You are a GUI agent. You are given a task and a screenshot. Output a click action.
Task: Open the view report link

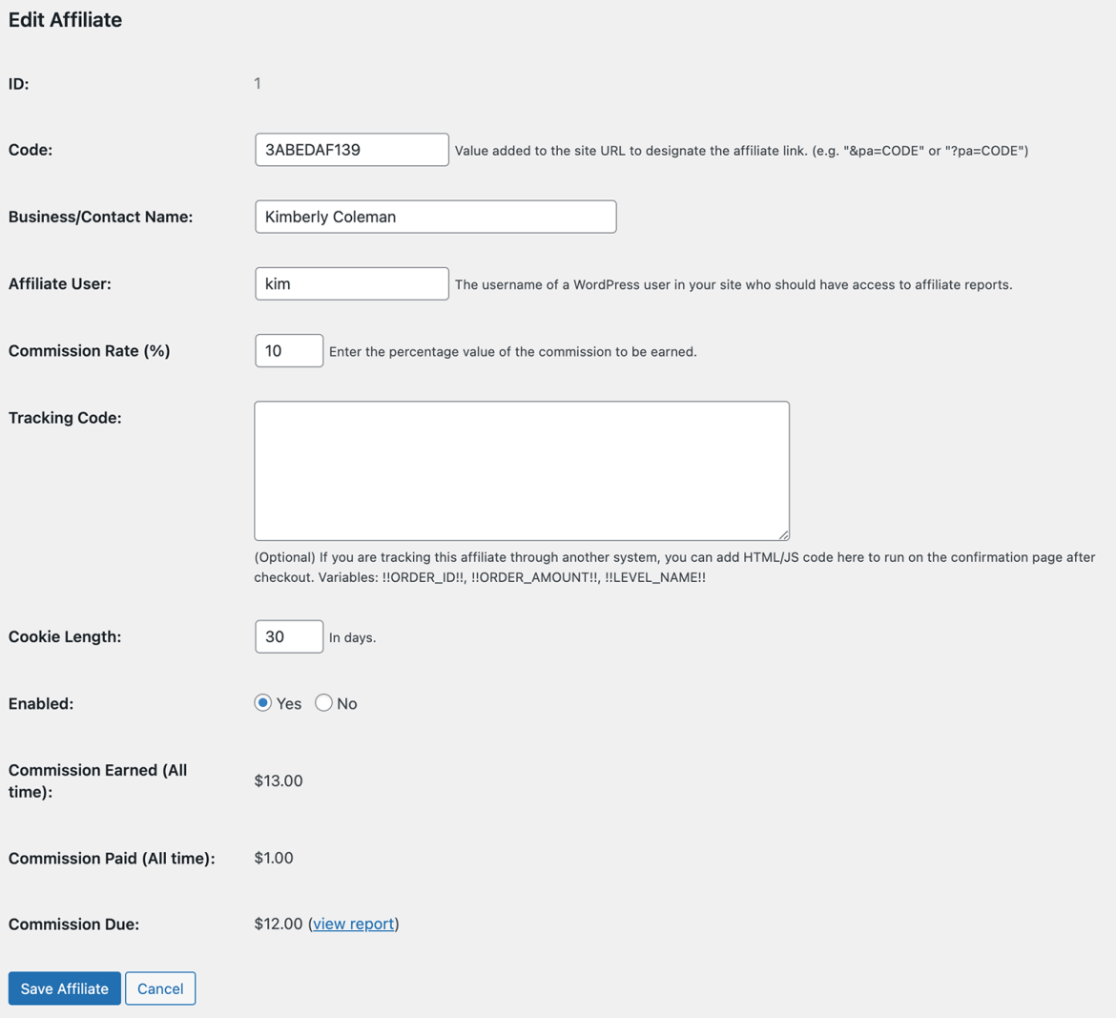(x=353, y=924)
